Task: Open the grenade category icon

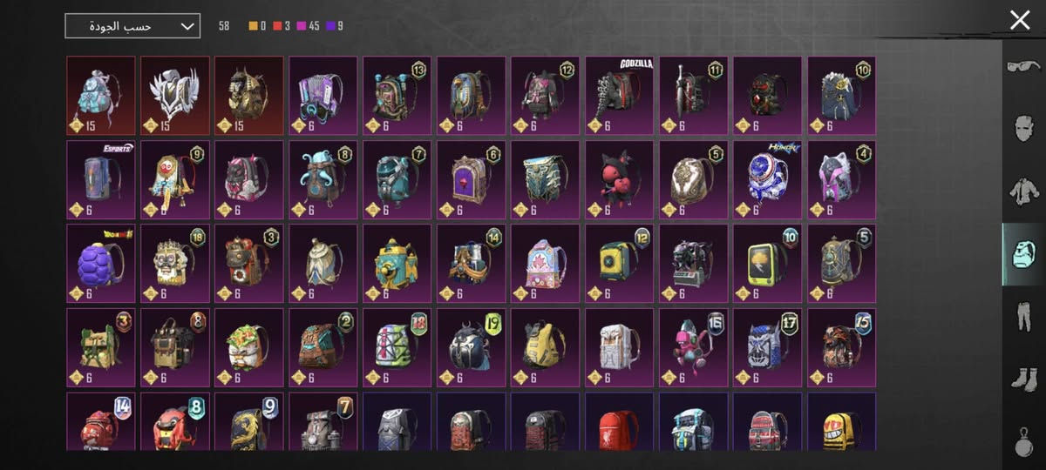Action: [1023, 440]
